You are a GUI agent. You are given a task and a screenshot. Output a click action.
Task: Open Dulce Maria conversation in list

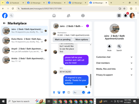[24, 40]
